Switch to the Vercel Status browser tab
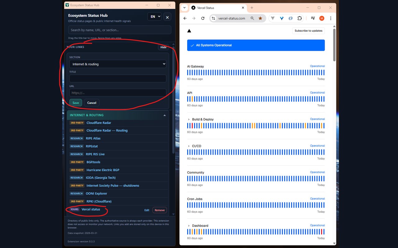This screenshot has width=398, height=248. [218, 8]
